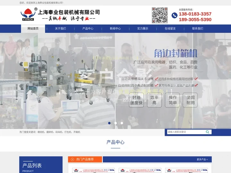Open the 关于我们 navigation menu
This screenshot has width=231, height=173.
60,29
